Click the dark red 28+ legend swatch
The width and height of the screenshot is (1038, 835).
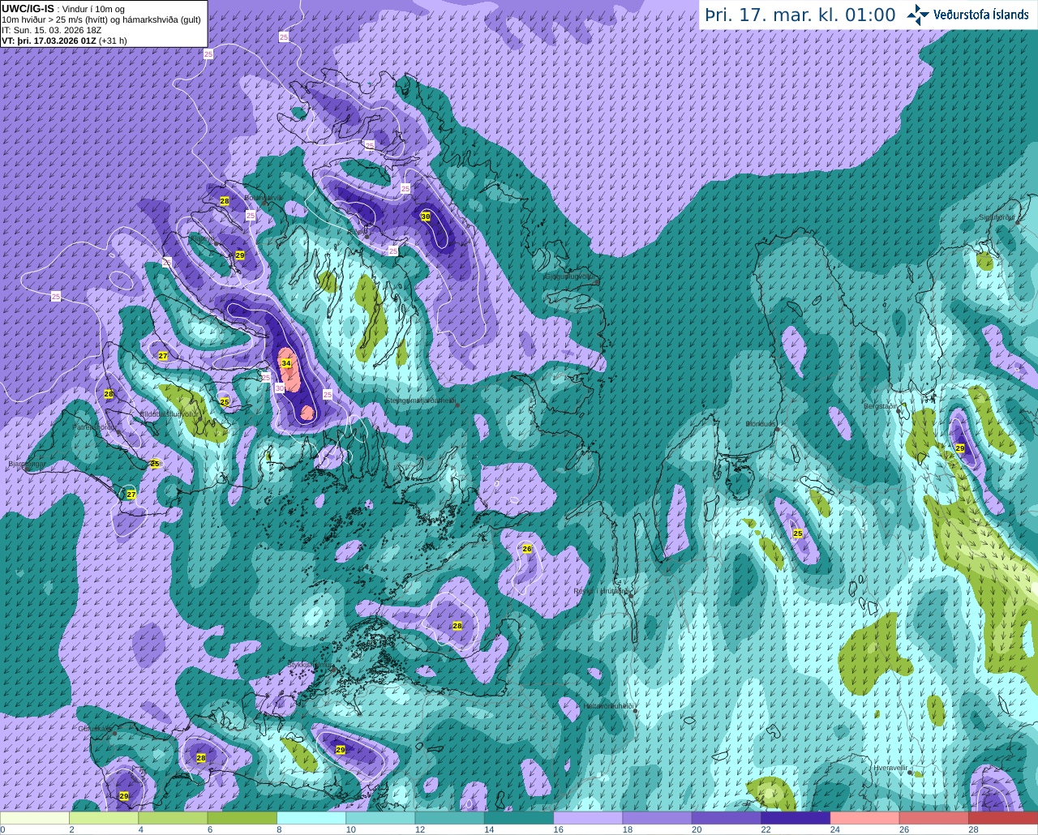[x=1003, y=818]
